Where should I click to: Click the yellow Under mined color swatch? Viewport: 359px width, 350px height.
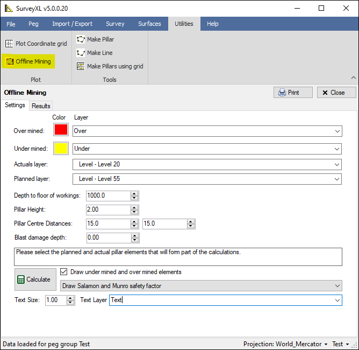coord(61,149)
